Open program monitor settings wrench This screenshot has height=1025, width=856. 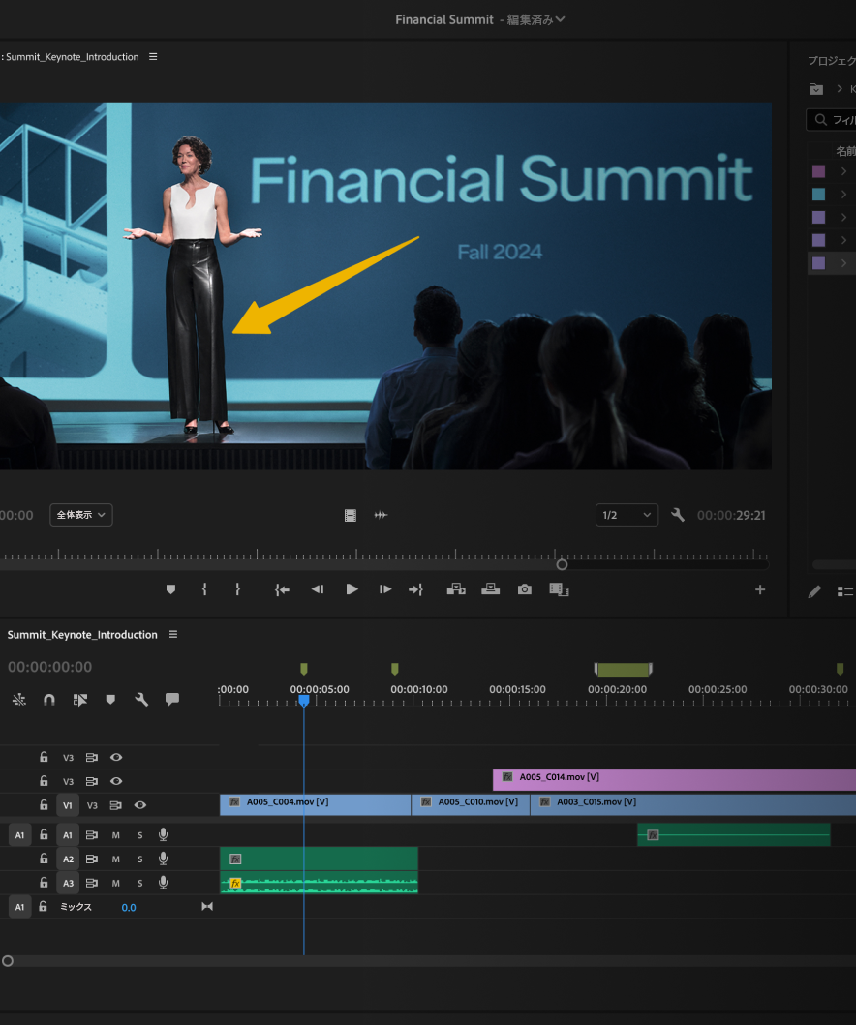coord(678,515)
